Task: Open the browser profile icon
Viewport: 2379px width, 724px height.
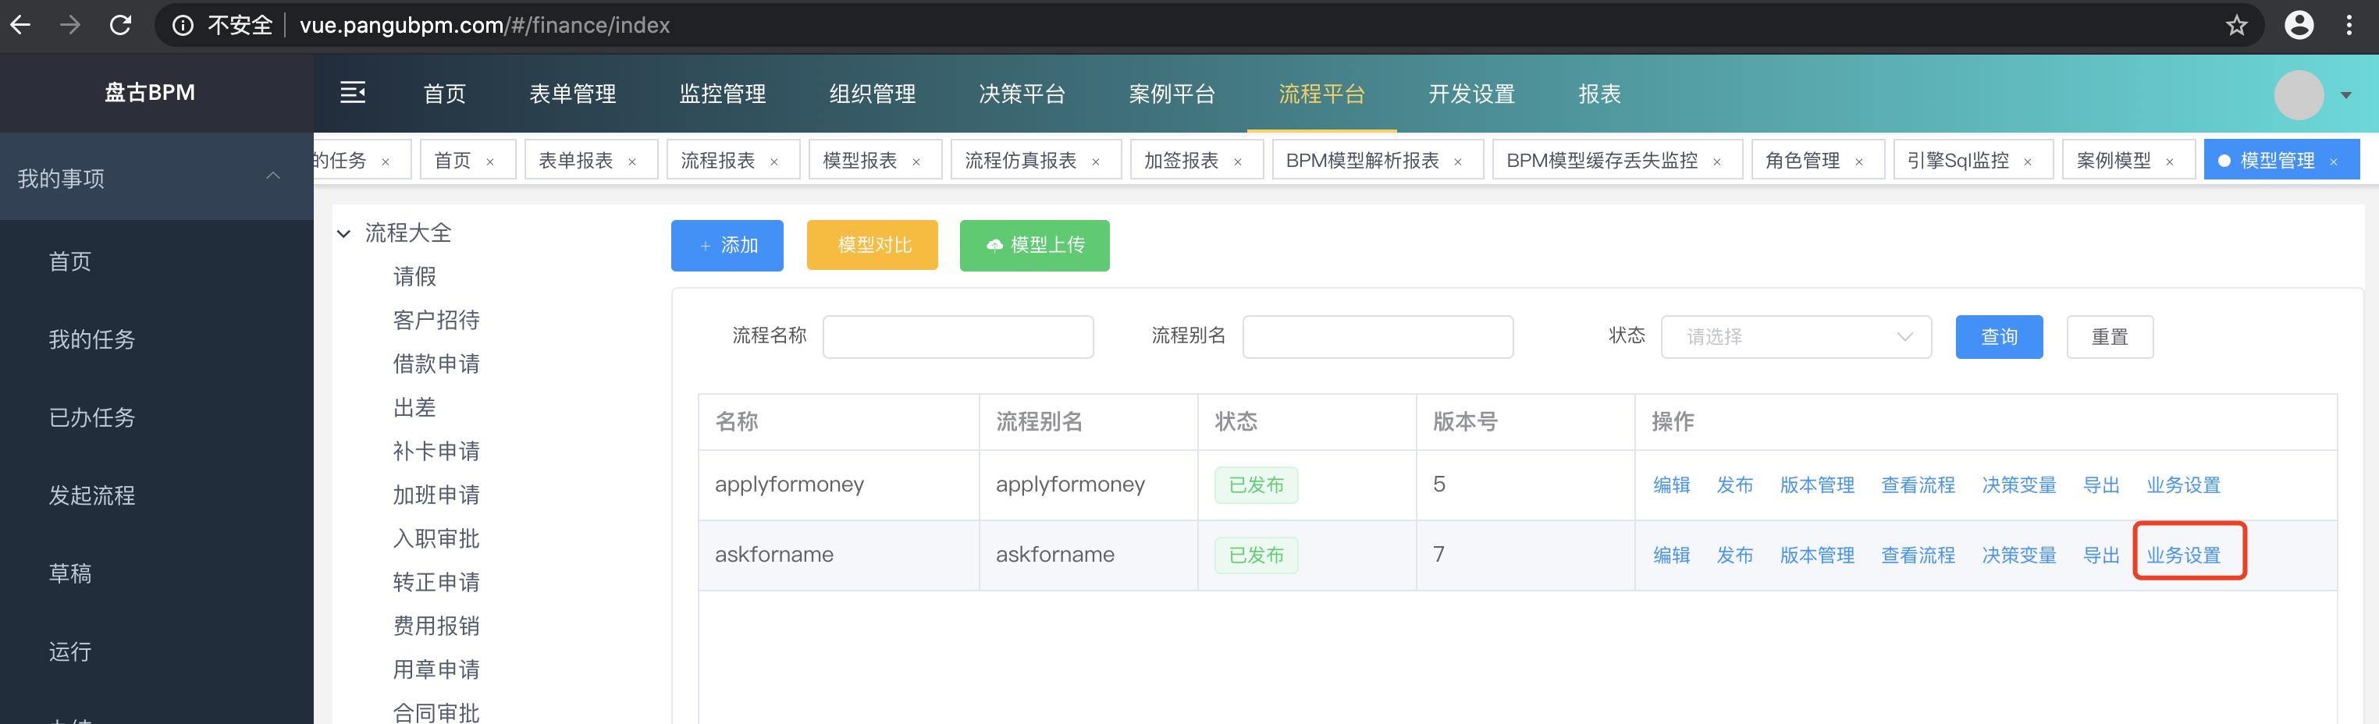Action: 2299,25
